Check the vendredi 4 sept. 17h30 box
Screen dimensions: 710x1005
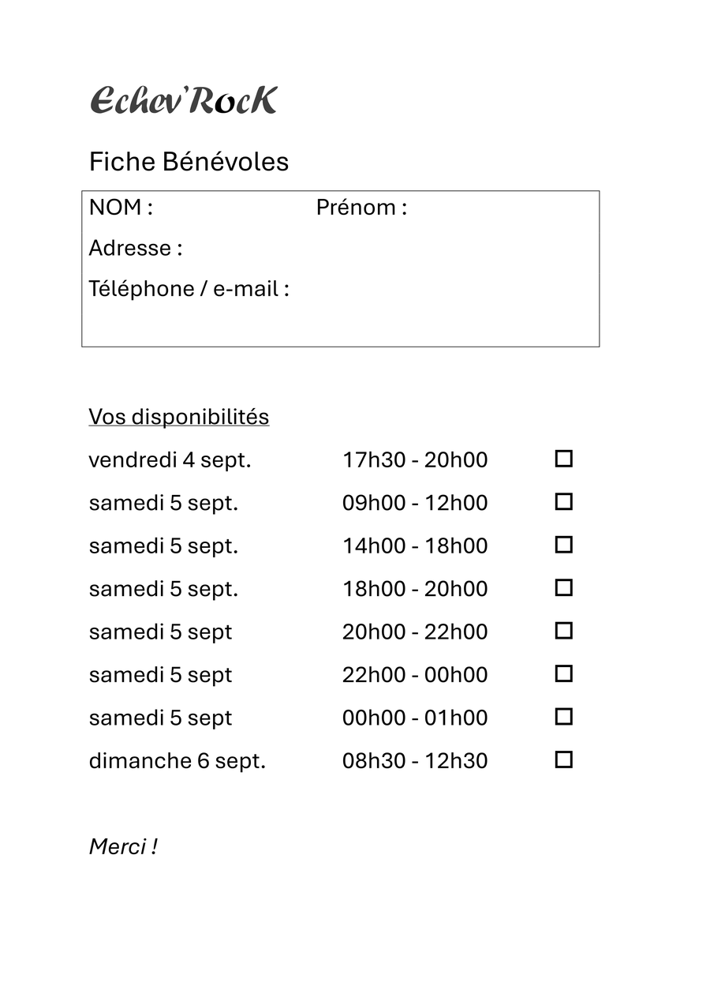[563, 459]
